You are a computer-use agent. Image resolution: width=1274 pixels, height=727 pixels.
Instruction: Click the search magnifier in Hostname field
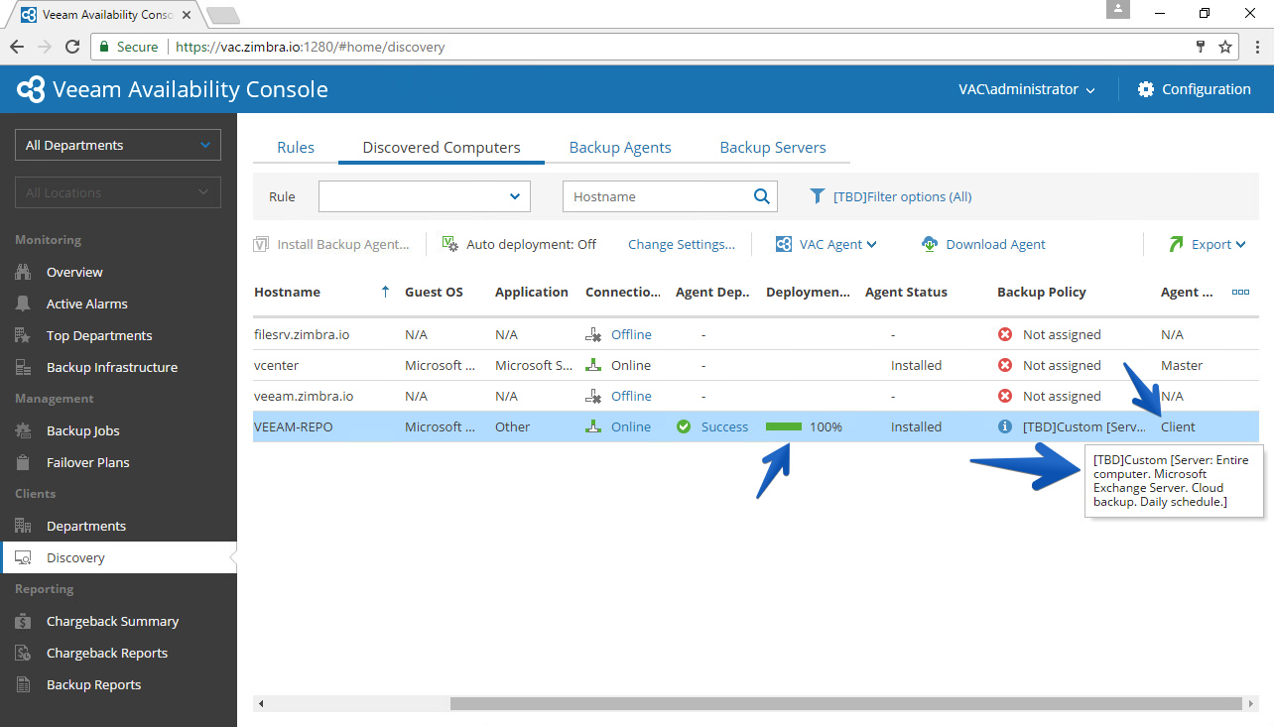point(762,196)
